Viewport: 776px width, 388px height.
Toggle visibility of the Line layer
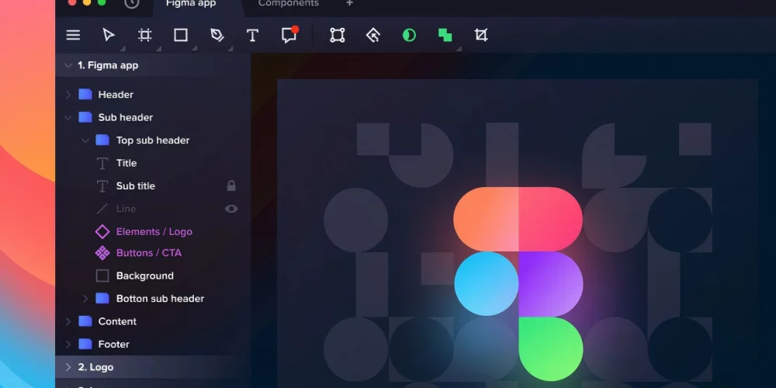[231, 209]
